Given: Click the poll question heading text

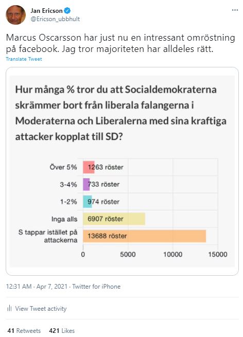Looking at the screenshot, I should (120, 113).
